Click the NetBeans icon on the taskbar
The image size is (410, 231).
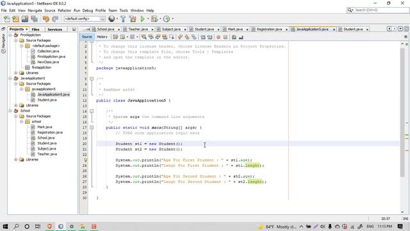[x=61, y=227]
